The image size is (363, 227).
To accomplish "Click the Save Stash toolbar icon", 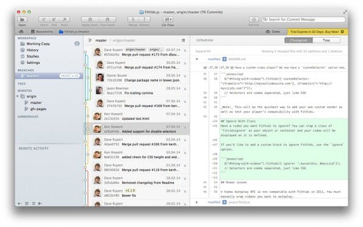I will tap(107, 19).
